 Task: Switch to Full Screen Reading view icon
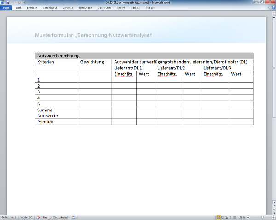223,217
